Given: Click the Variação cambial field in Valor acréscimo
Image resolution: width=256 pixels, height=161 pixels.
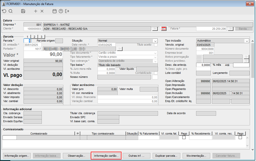Looking at the screenshot, I should click(128, 101).
